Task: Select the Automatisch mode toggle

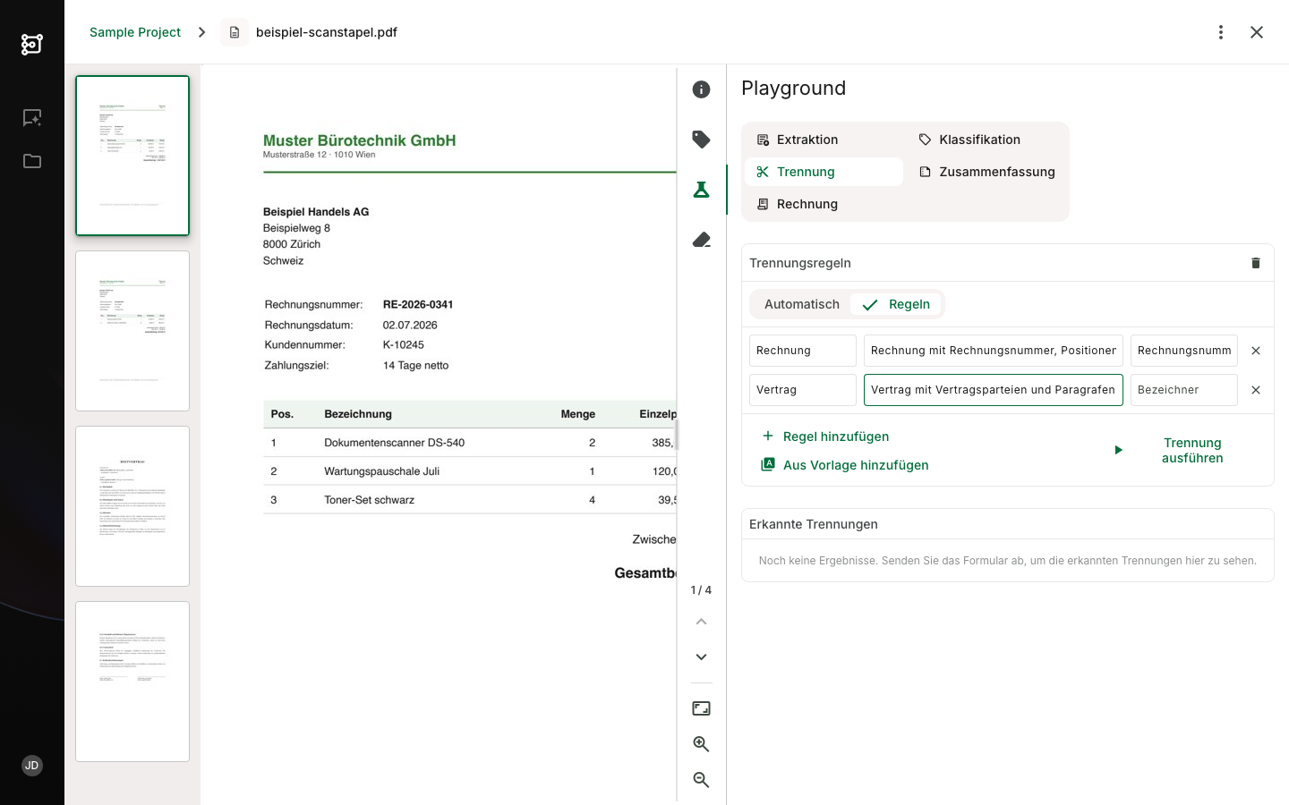Action: 802,304
